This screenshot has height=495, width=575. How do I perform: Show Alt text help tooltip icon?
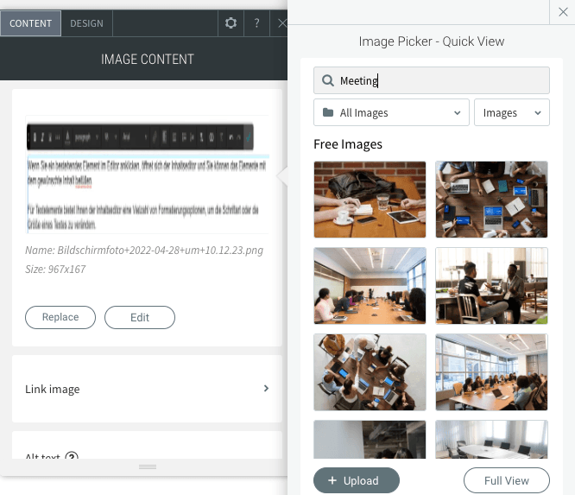tap(72, 456)
